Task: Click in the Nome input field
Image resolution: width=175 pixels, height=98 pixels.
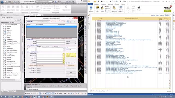Action: coord(50,41)
